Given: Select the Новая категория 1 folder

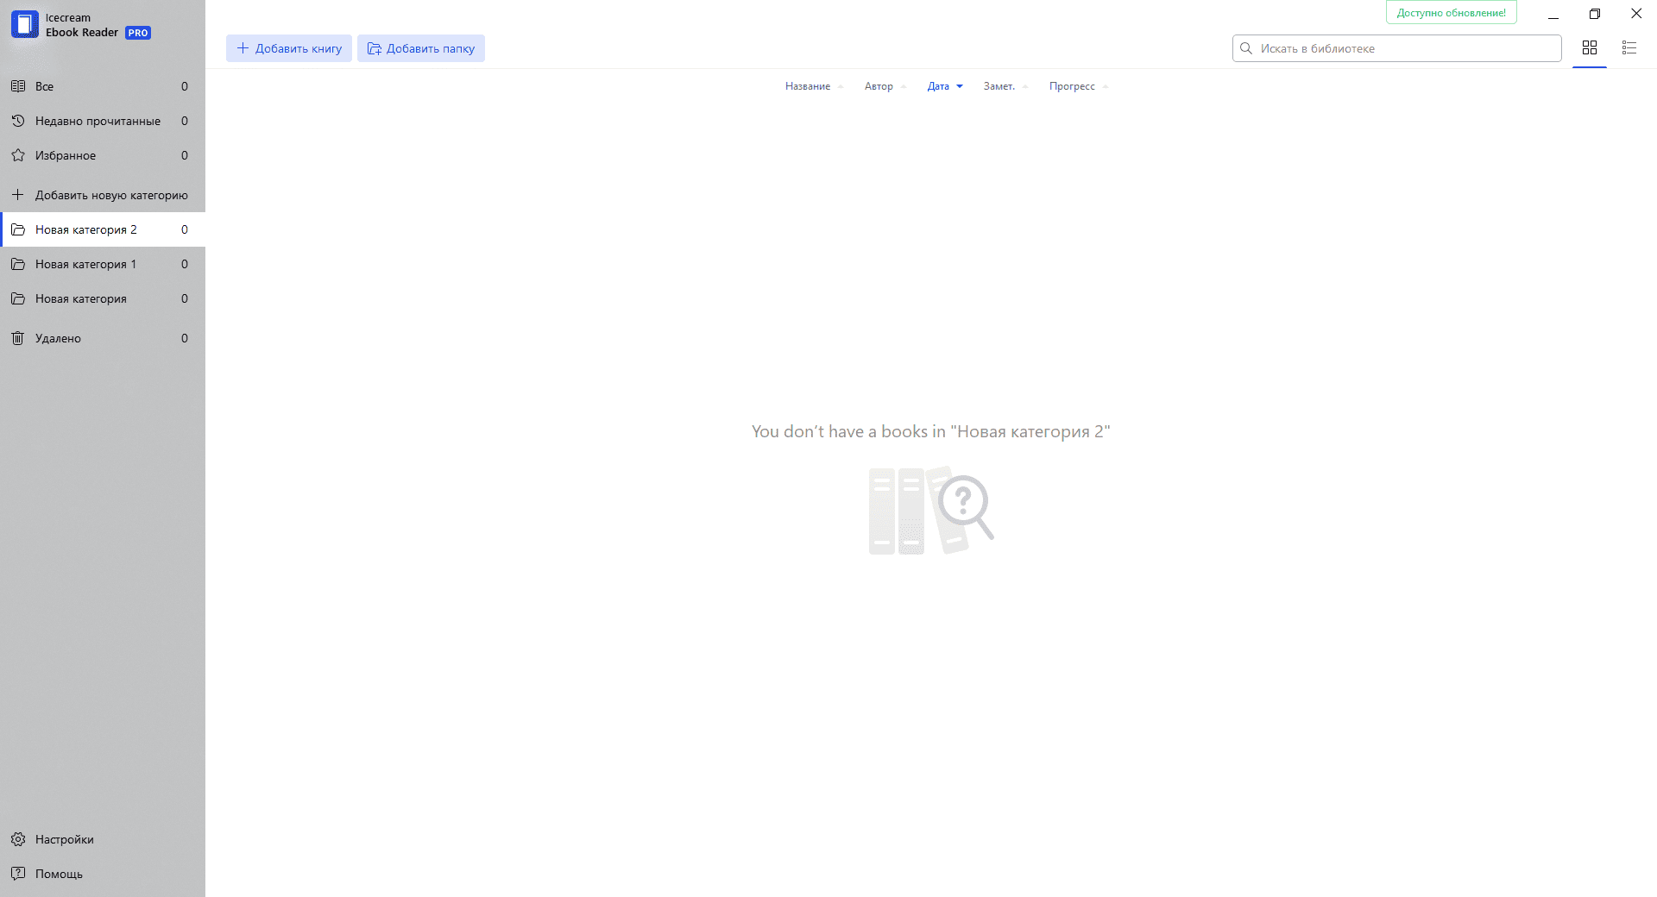Looking at the screenshot, I should pyautogui.click(x=85, y=264).
